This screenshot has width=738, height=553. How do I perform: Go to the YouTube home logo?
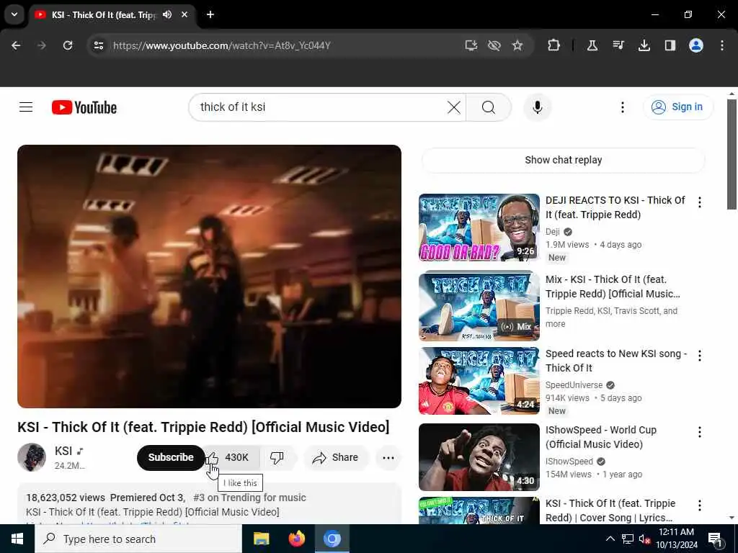84,107
